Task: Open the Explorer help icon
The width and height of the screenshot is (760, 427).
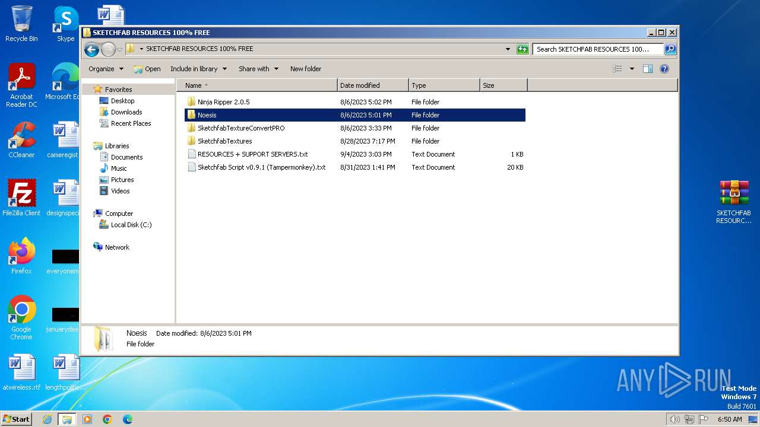Action: 664,69
